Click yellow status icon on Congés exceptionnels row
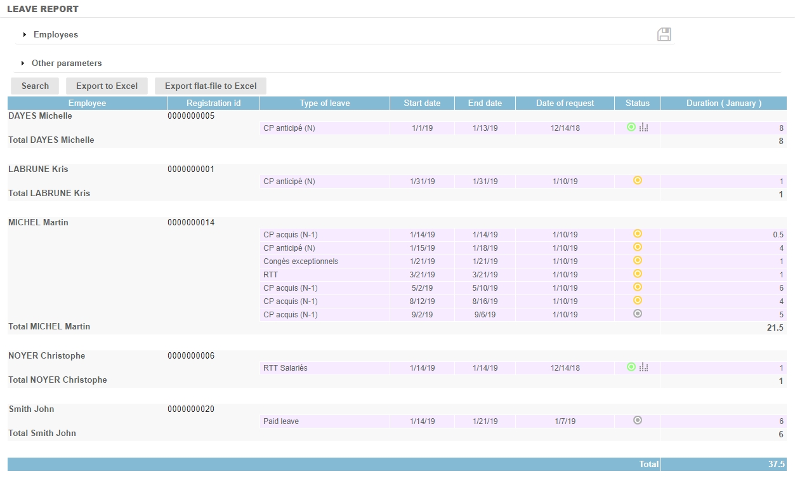795x483 pixels. (638, 260)
